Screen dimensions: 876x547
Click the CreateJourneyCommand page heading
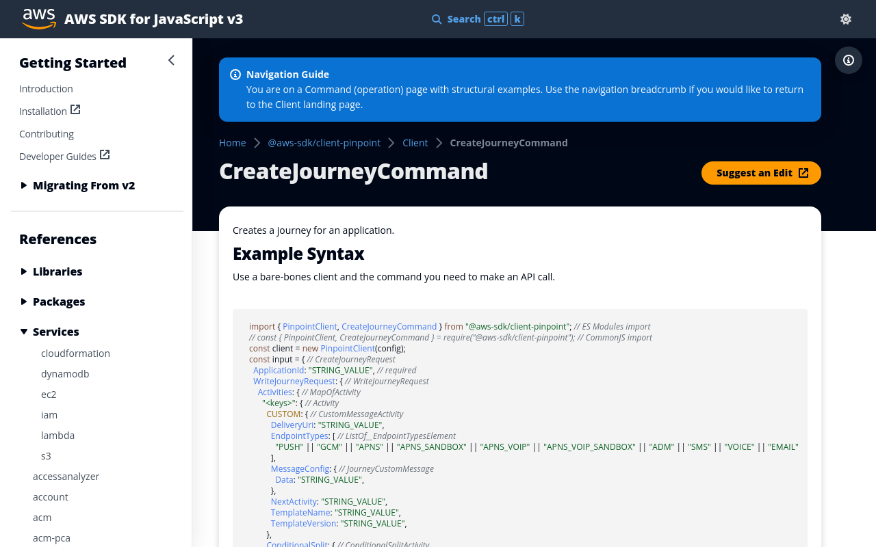353,171
